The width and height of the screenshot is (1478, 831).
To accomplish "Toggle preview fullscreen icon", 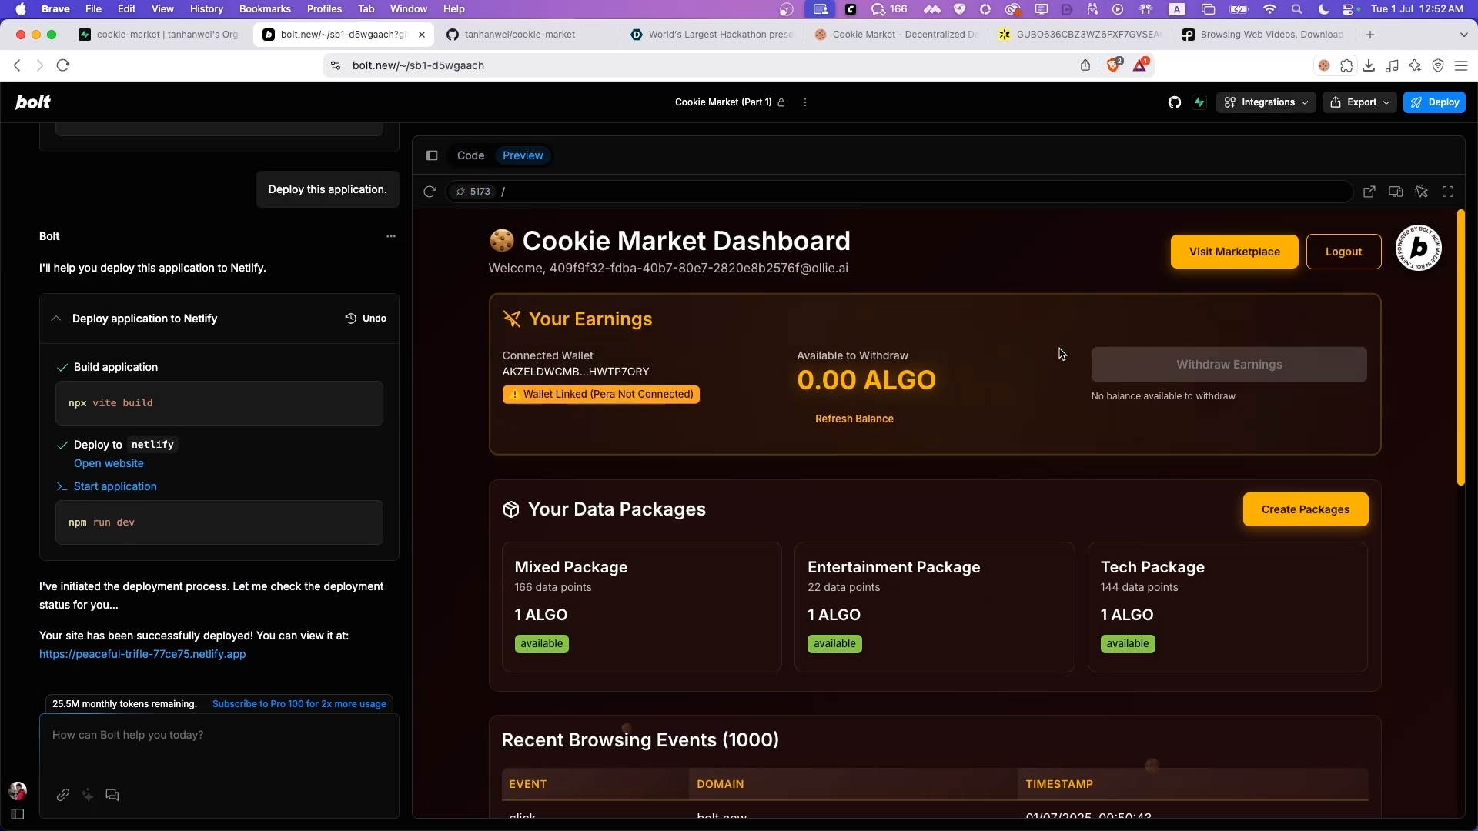I will [1448, 192].
